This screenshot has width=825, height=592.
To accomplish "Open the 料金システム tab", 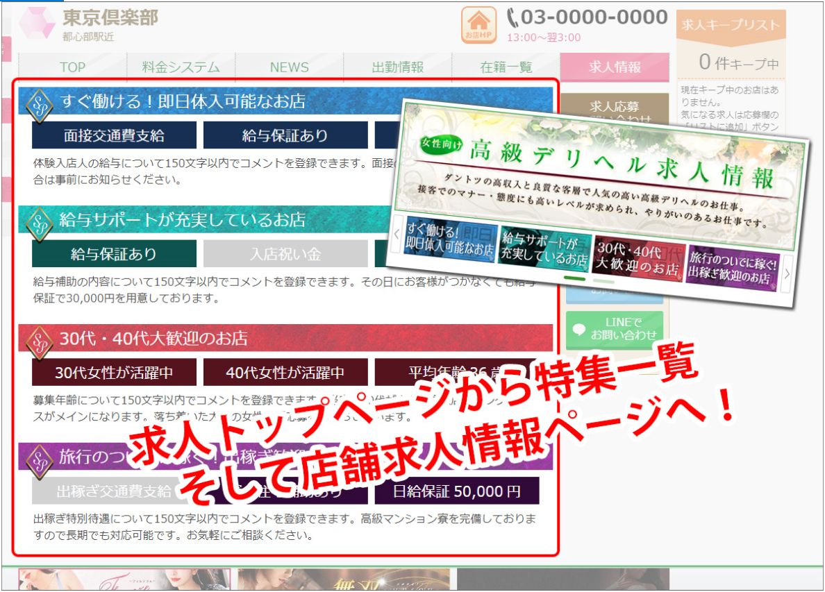I will 181,67.
